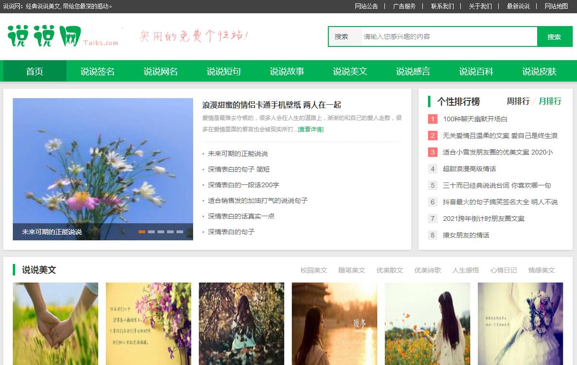Open 网站公告 in the top bar
This screenshot has width=577, height=365.
366,7
